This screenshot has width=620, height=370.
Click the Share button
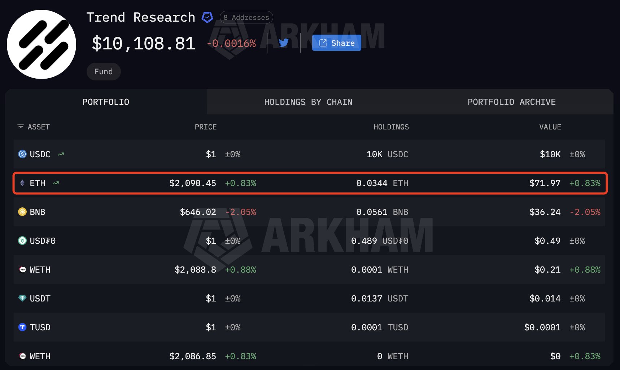click(336, 43)
